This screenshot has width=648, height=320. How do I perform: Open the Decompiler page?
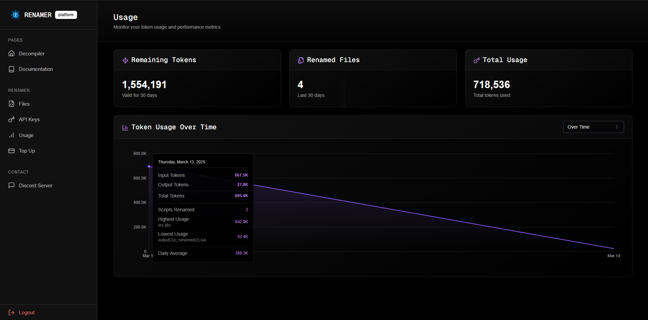(x=32, y=54)
